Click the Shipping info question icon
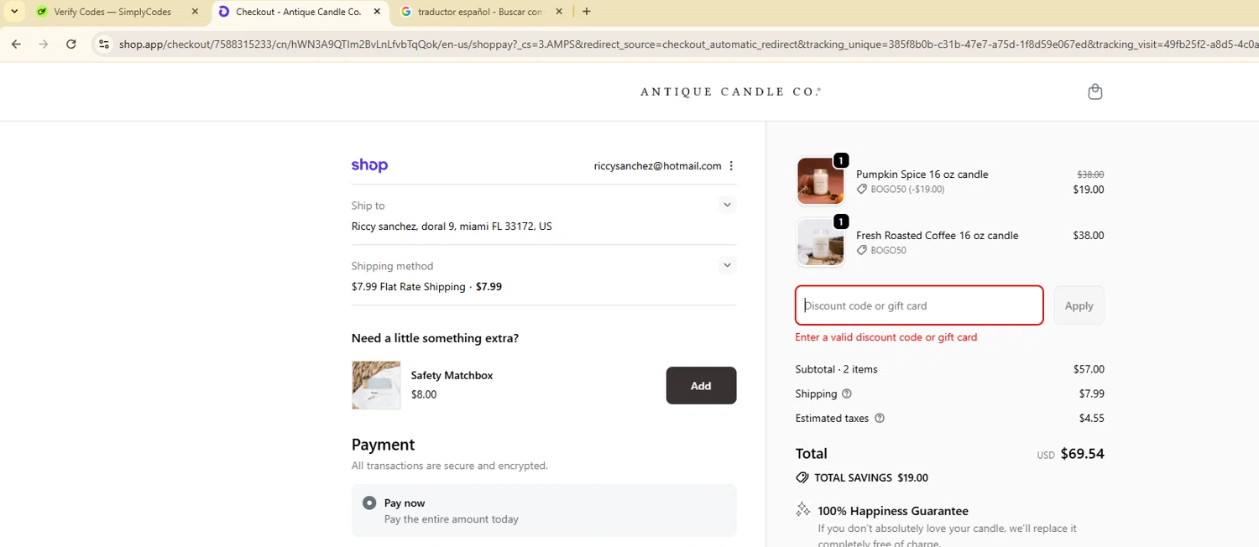This screenshot has height=547, width=1259. (846, 393)
